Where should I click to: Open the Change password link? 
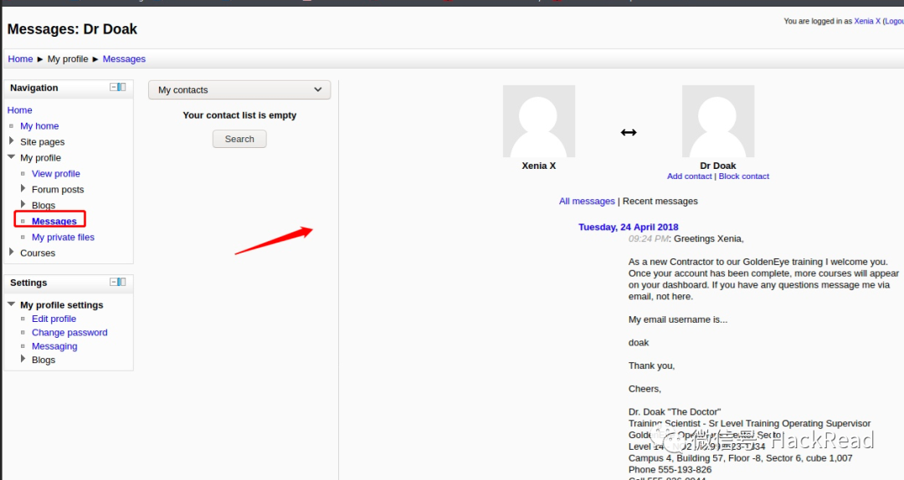coord(69,333)
